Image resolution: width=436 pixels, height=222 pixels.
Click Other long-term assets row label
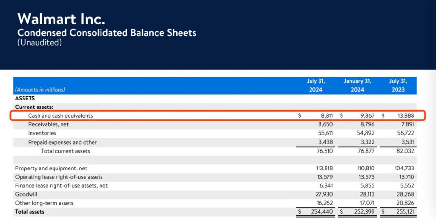44,203
